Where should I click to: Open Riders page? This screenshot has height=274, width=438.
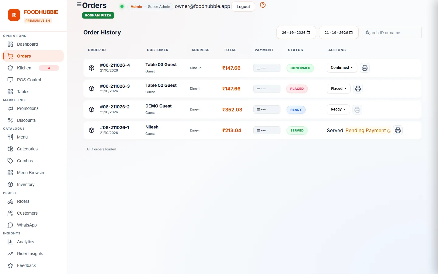click(x=33, y=201)
